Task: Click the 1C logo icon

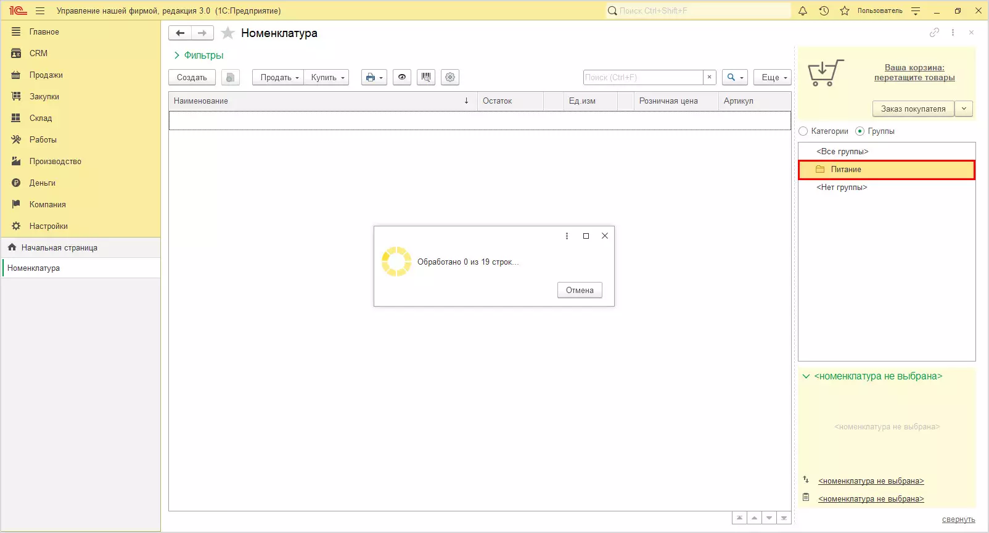Action: 18,10
